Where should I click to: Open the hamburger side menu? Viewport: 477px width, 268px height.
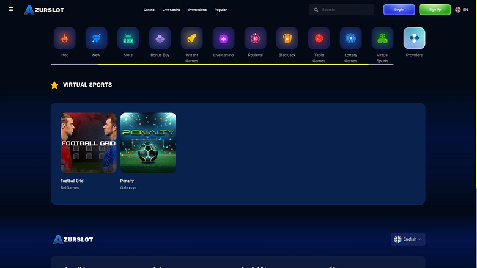(11, 9)
